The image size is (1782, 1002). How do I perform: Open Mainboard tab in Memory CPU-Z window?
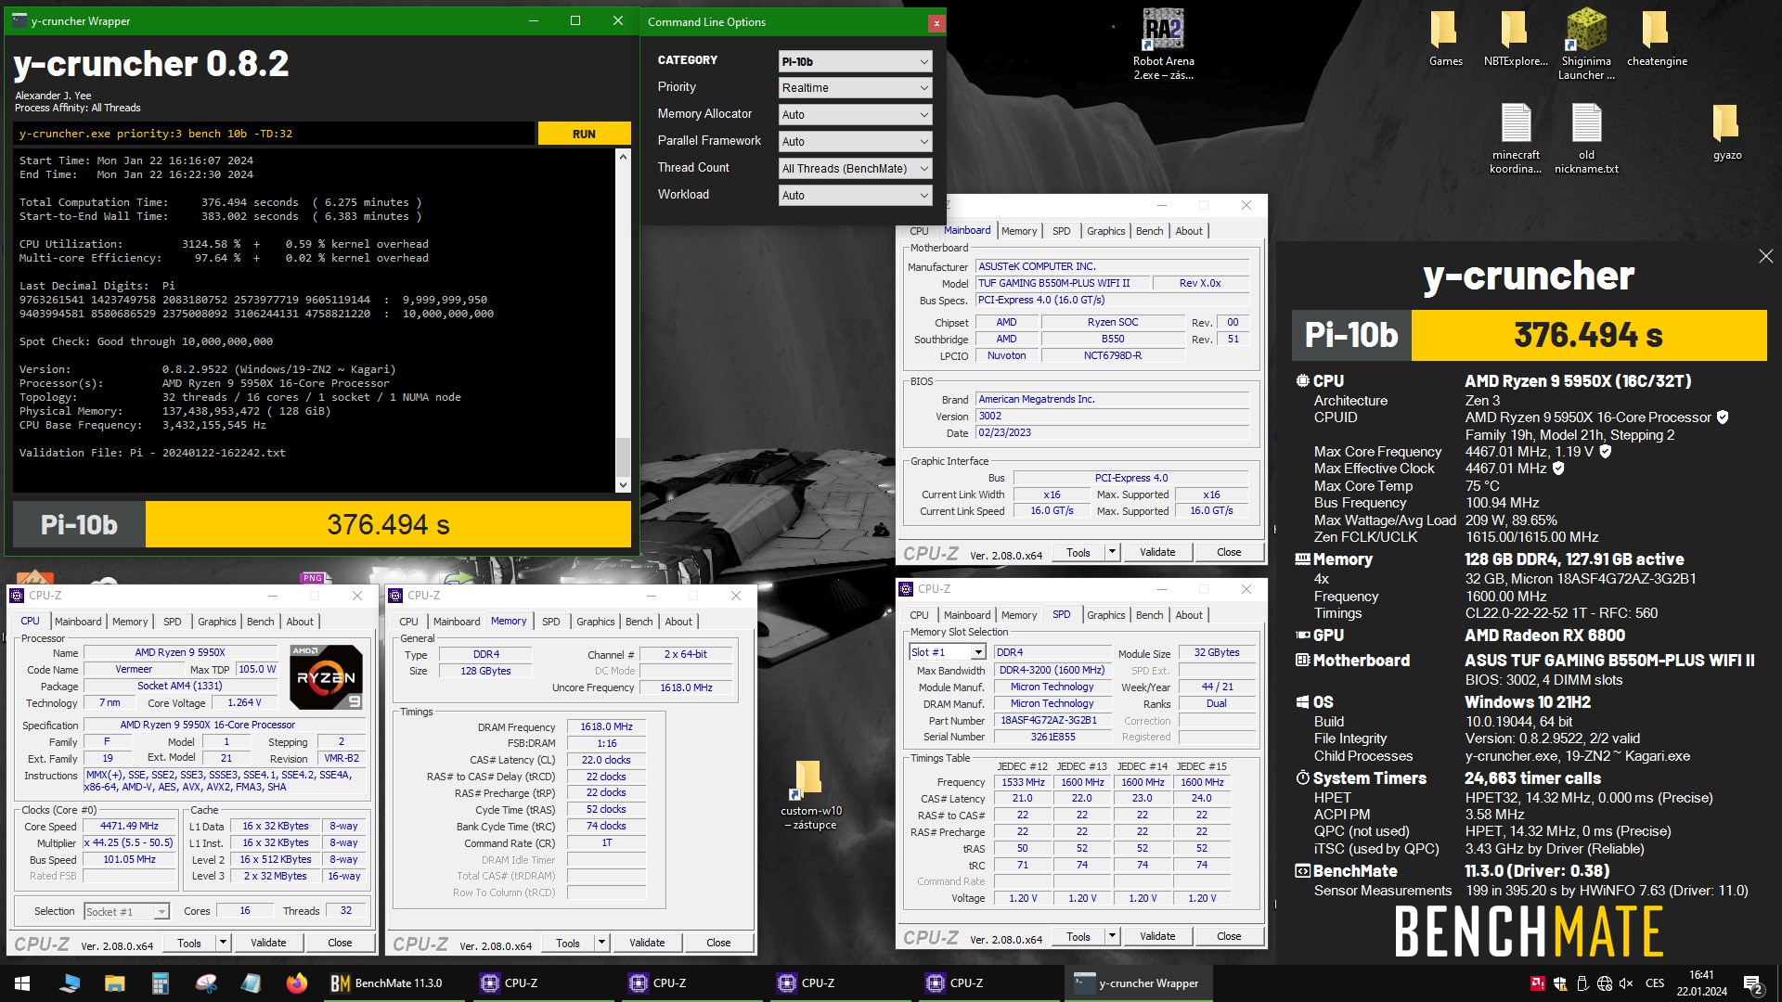457,622
